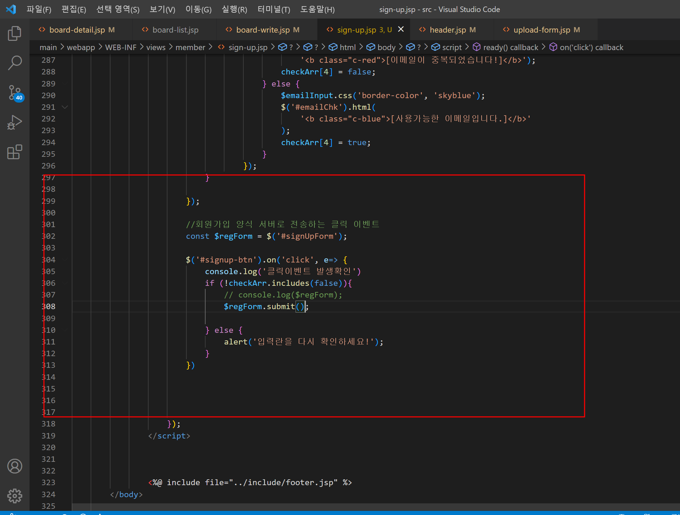The height and width of the screenshot is (515, 680).
Task: Click the 'checkArr[4] = false;' line
Action: (328, 72)
